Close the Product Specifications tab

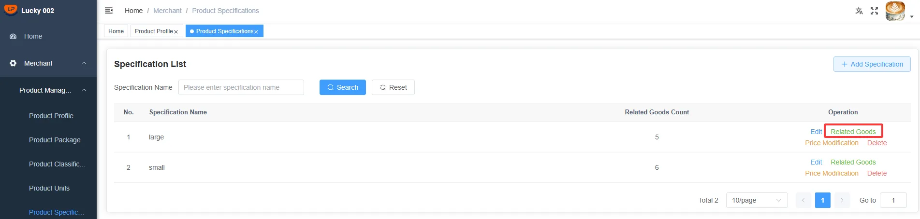pyautogui.click(x=256, y=32)
